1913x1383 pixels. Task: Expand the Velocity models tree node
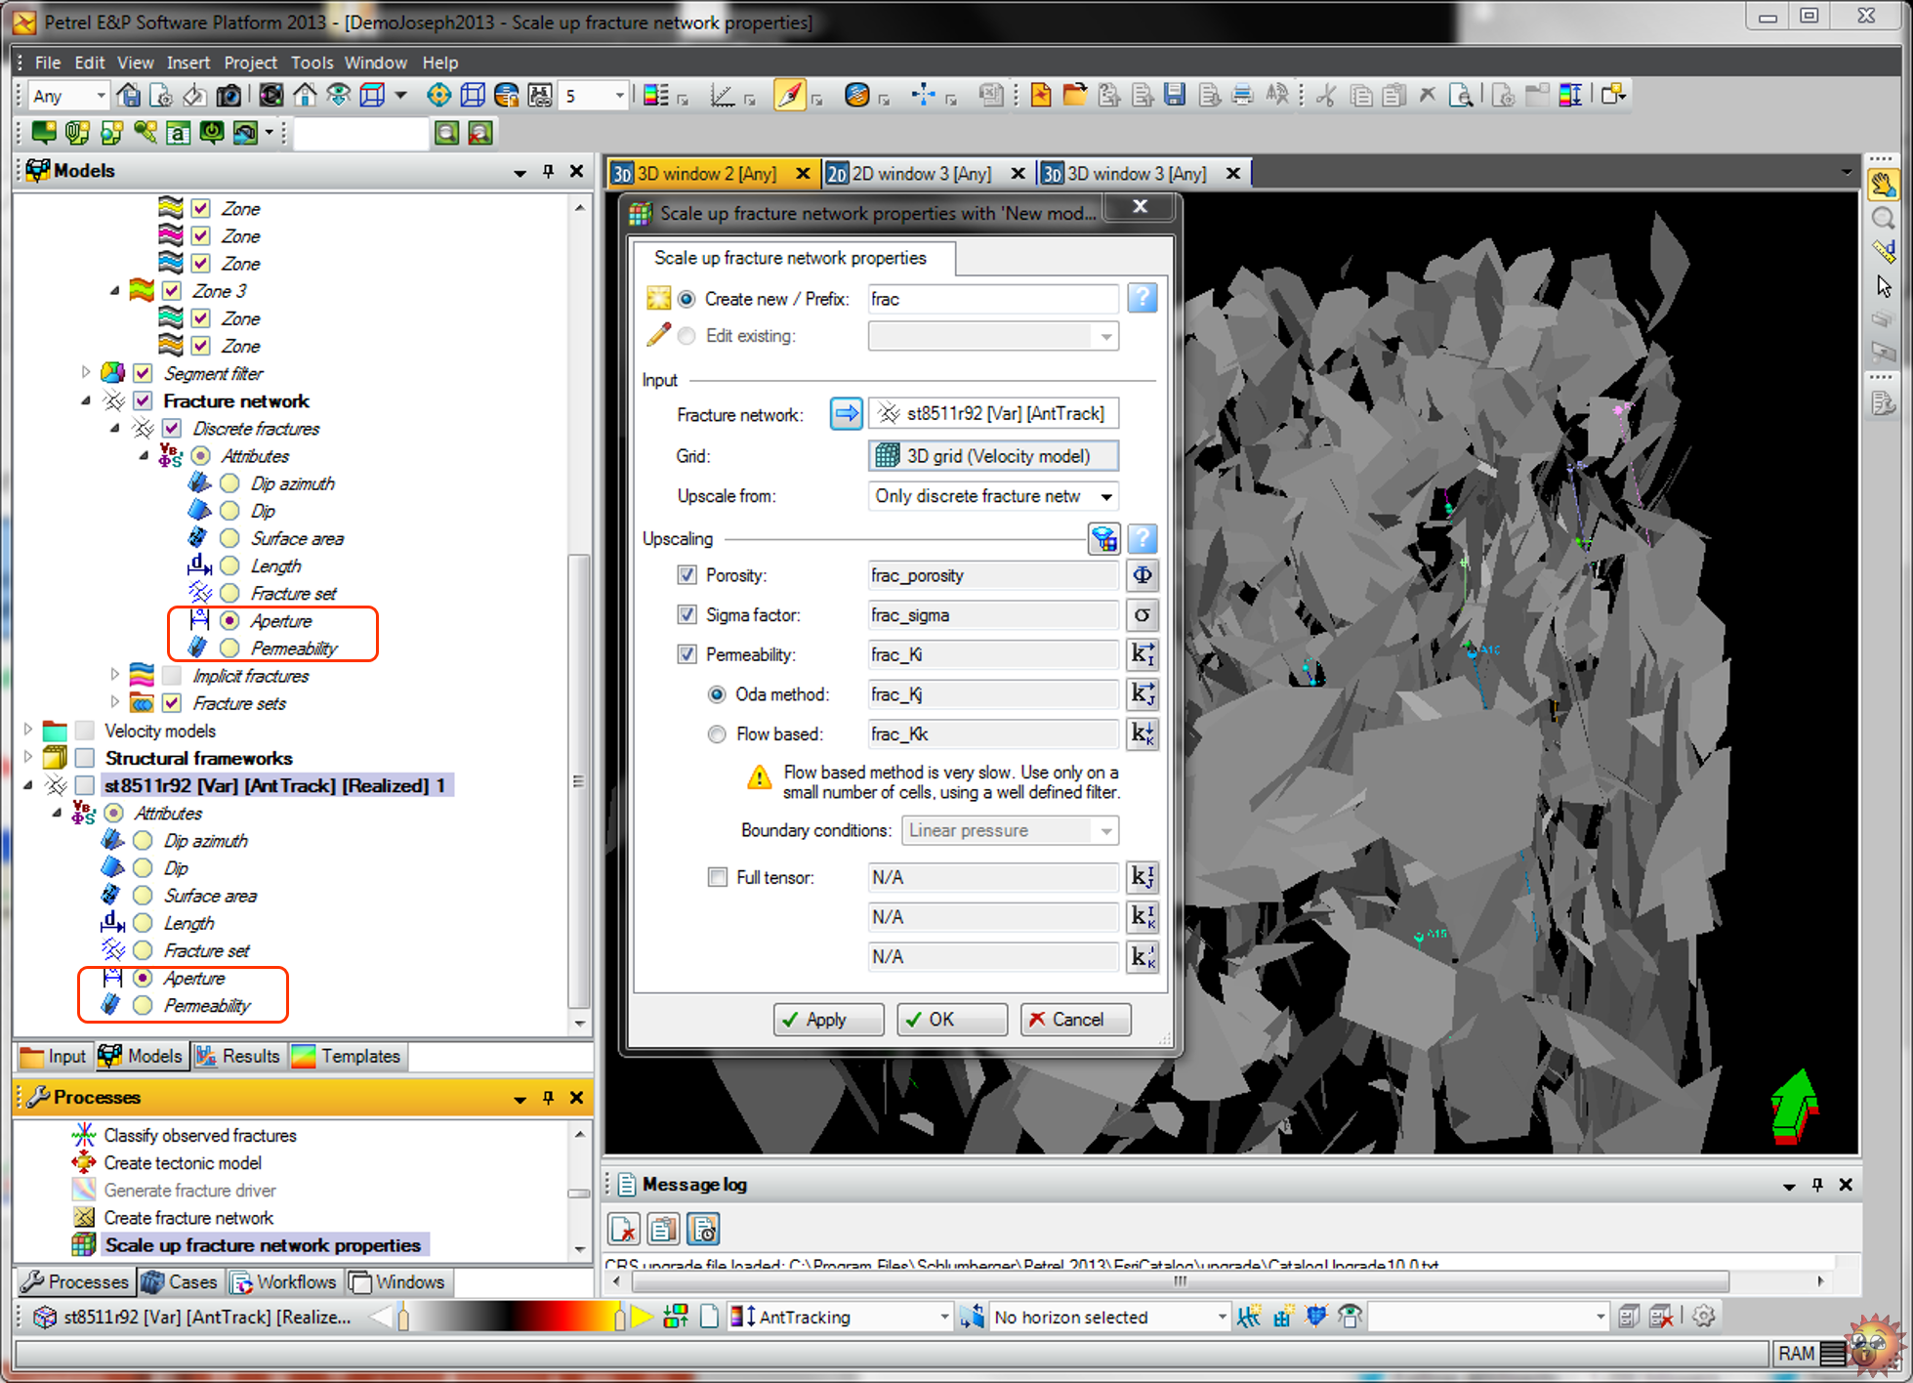(x=28, y=730)
